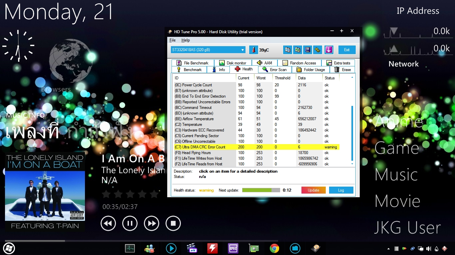Minimize HD Tune to tray with purple arrow icon
This screenshot has width=455, height=255.
(x=329, y=50)
